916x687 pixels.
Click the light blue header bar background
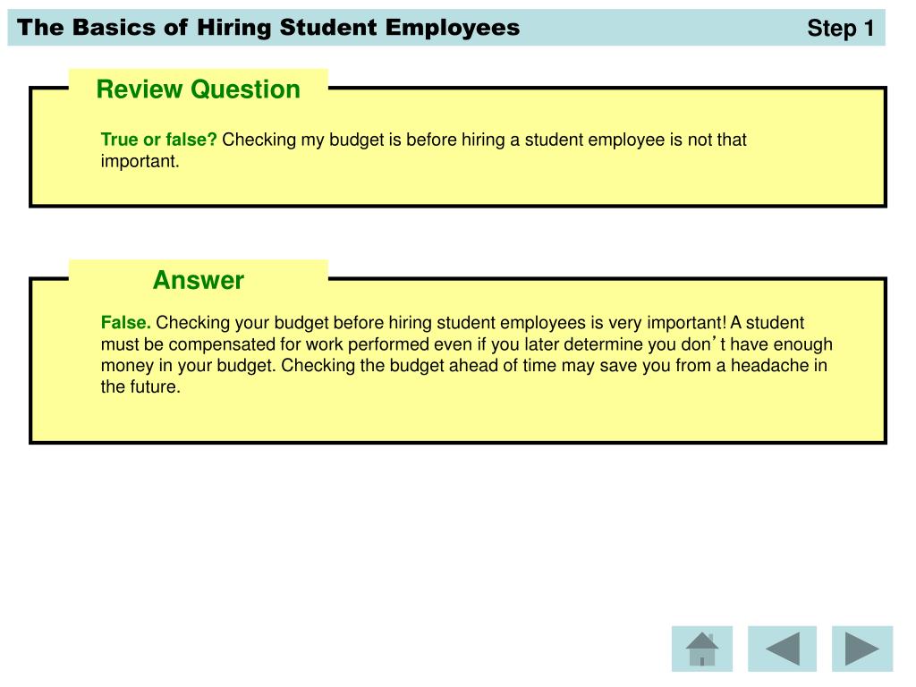pos(660,28)
